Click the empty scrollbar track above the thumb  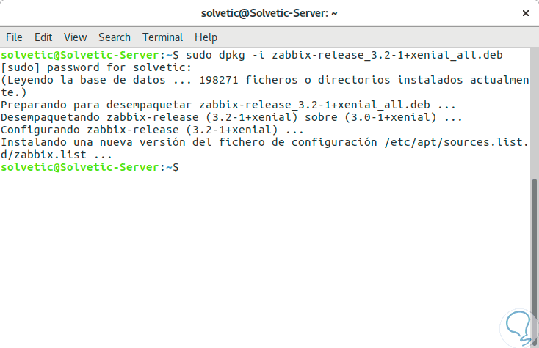coord(534,110)
